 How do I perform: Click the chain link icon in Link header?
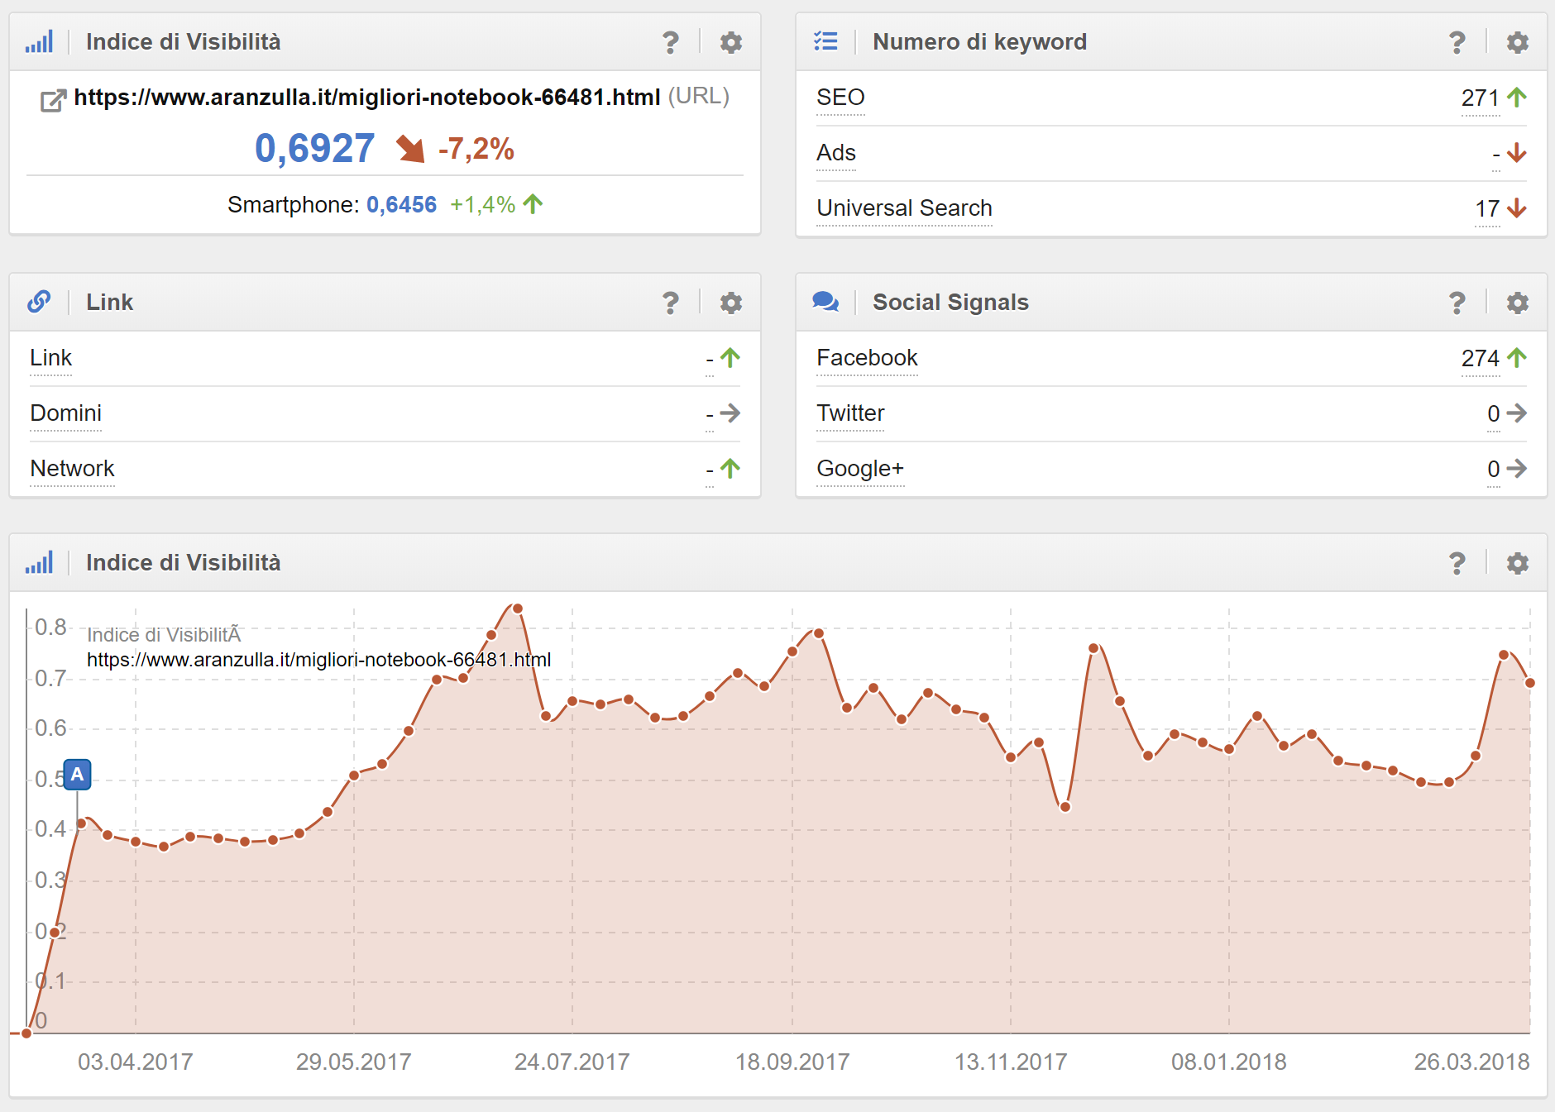pos(39,302)
